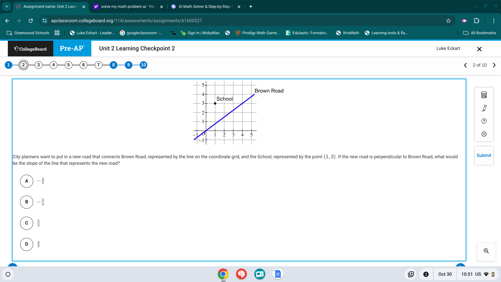Open the Chrome three-dot menu
501x282 pixels.
pos(494,21)
